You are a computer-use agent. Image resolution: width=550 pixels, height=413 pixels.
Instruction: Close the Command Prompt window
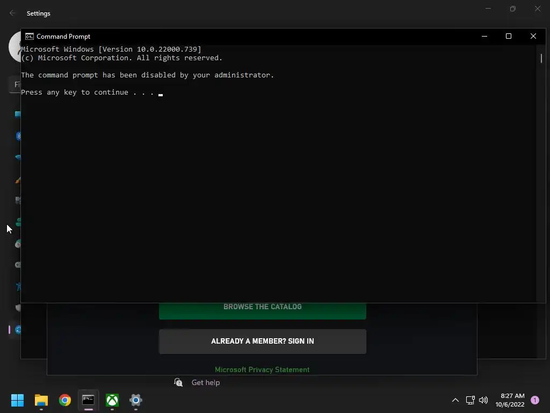click(x=533, y=36)
